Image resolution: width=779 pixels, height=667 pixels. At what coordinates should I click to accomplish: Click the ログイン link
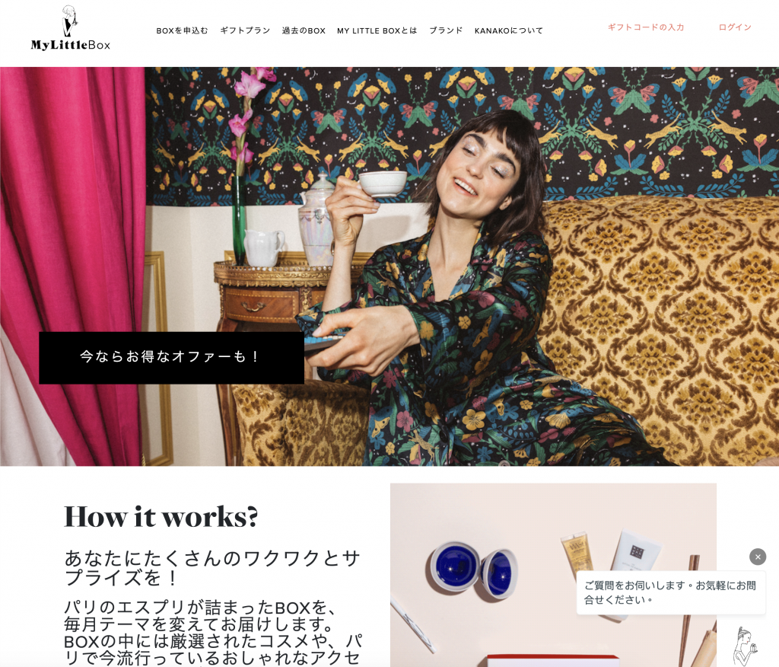click(735, 27)
